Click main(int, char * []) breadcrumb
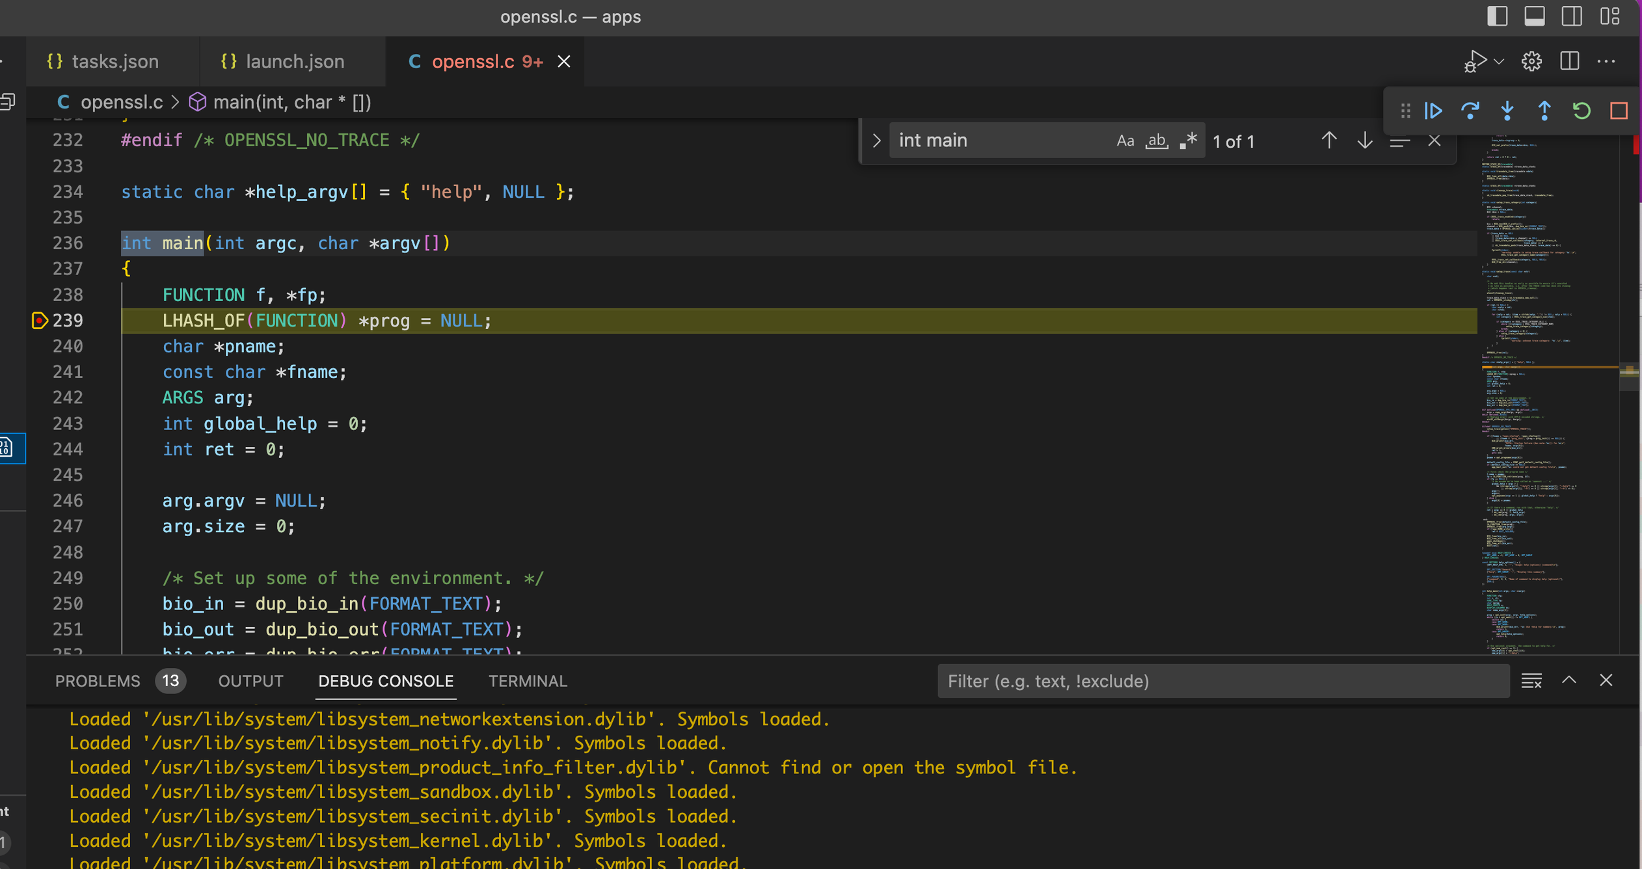The width and height of the screenshot is (1642, 869). tap(291, 102)
